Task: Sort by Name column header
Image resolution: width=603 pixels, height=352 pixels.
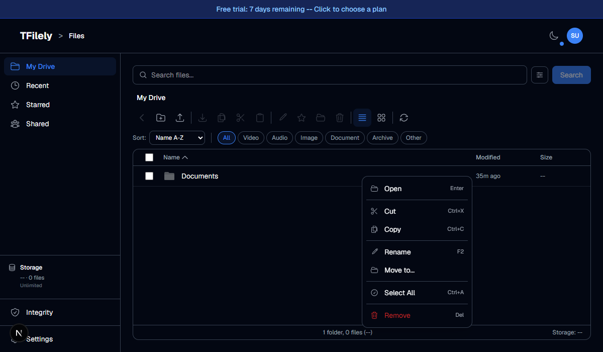Action: click(175, 157)
